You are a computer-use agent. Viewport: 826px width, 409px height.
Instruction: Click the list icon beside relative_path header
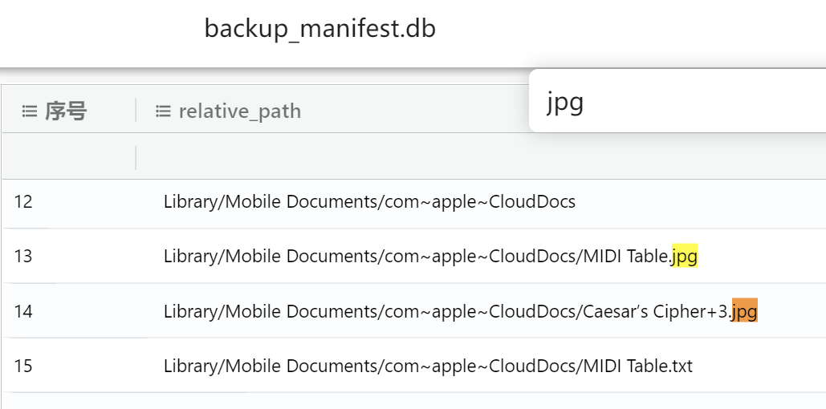[163, 111]
